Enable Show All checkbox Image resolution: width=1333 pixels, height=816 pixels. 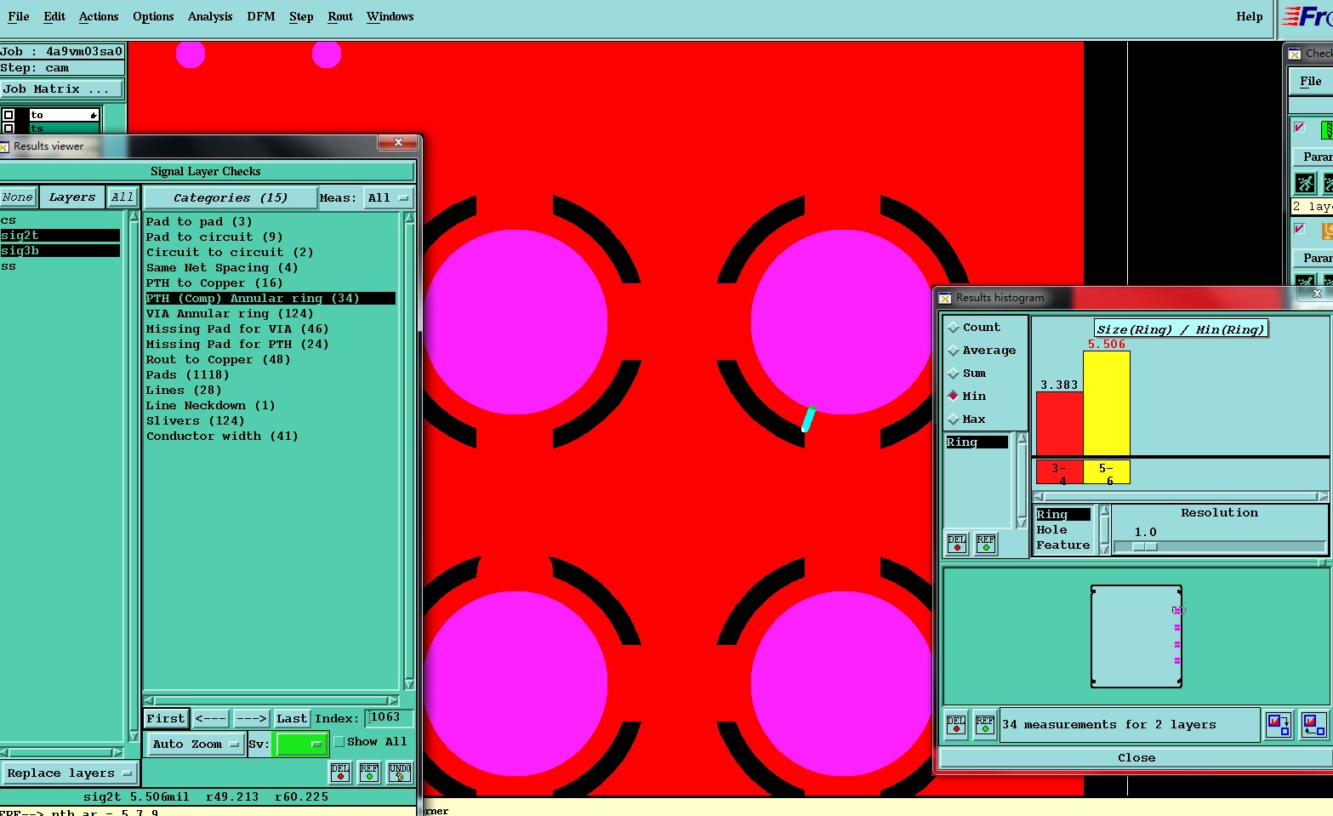pos(339,742)
